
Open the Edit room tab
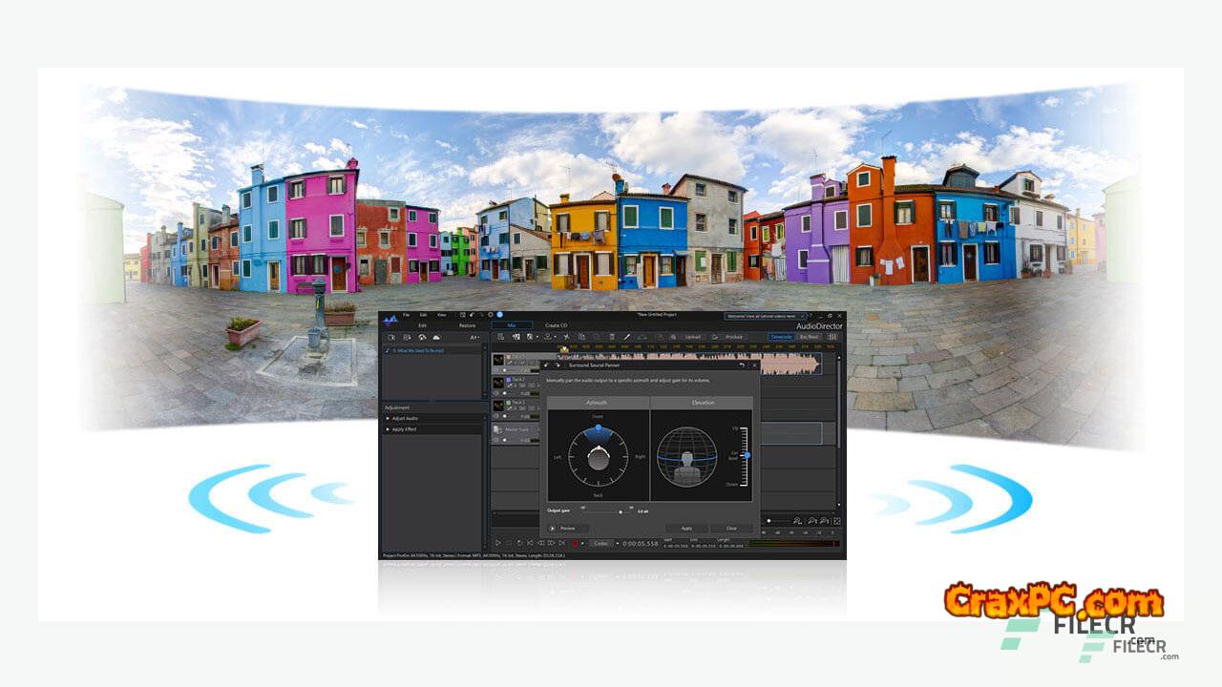422,325
